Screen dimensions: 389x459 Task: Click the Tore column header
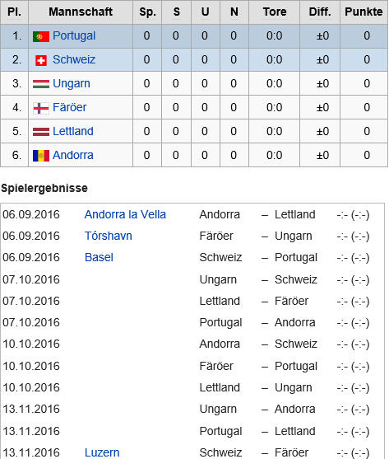pos(274,12)
